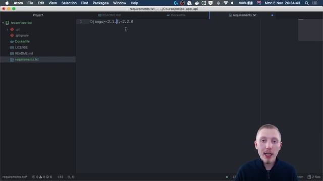Click the Django version text on line 1

(x=112, y=21)
